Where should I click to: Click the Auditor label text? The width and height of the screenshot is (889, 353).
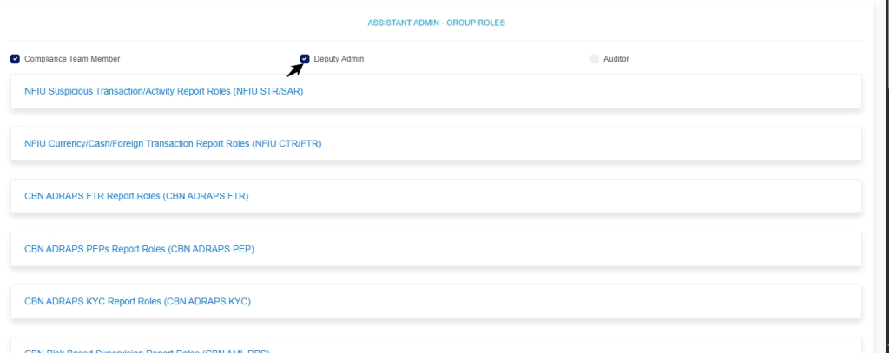pyautogui.click(x=616, y=59)
